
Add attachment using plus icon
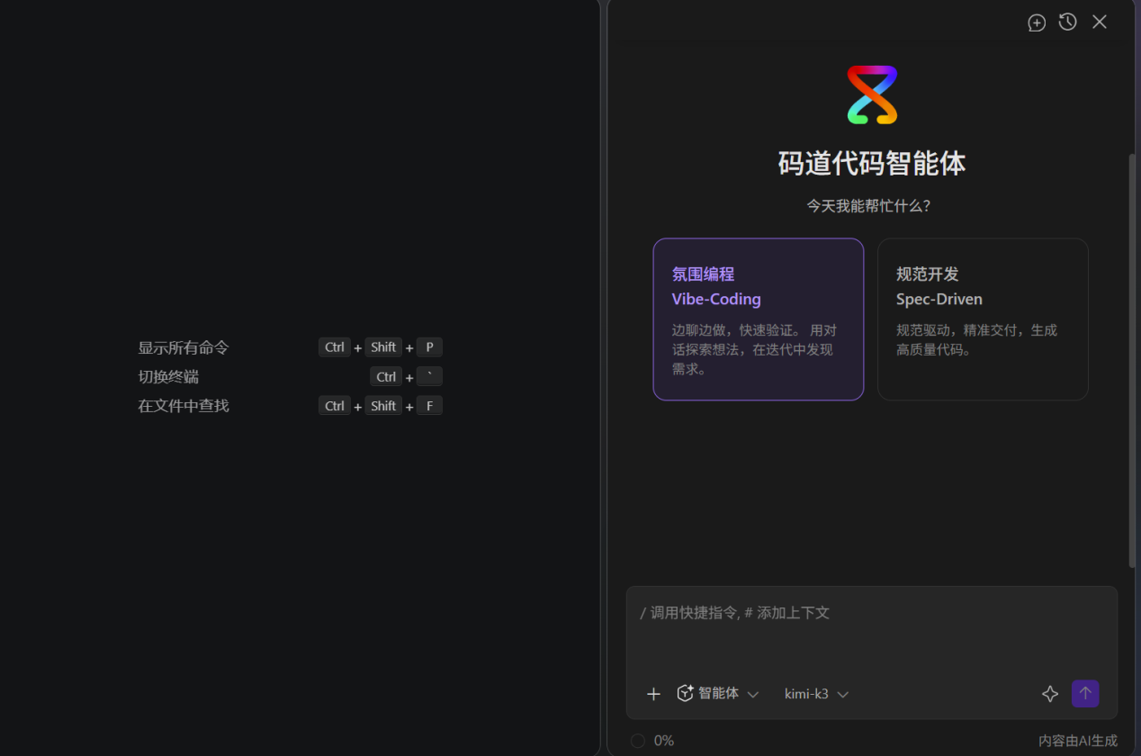pyautogui.click(x=654, y=694)
